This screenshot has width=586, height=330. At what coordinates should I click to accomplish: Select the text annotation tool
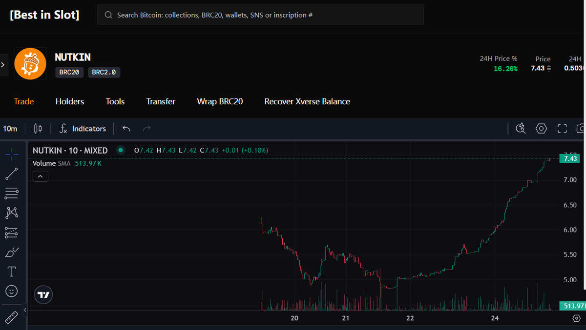pyautogui.click(x=12, y=272)
